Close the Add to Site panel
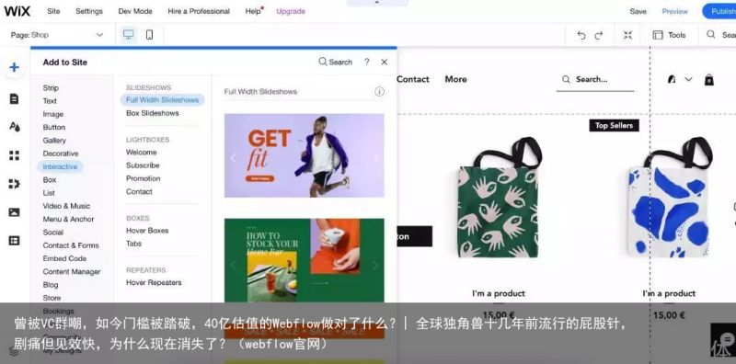This screenshot has width=736, height=364. 384,62
